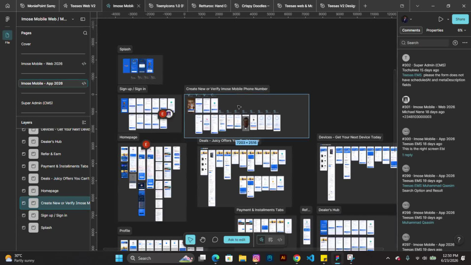This screenshot has width=471, height=265.
Task: Switch to the Properties tab
Action: point(435,30)
